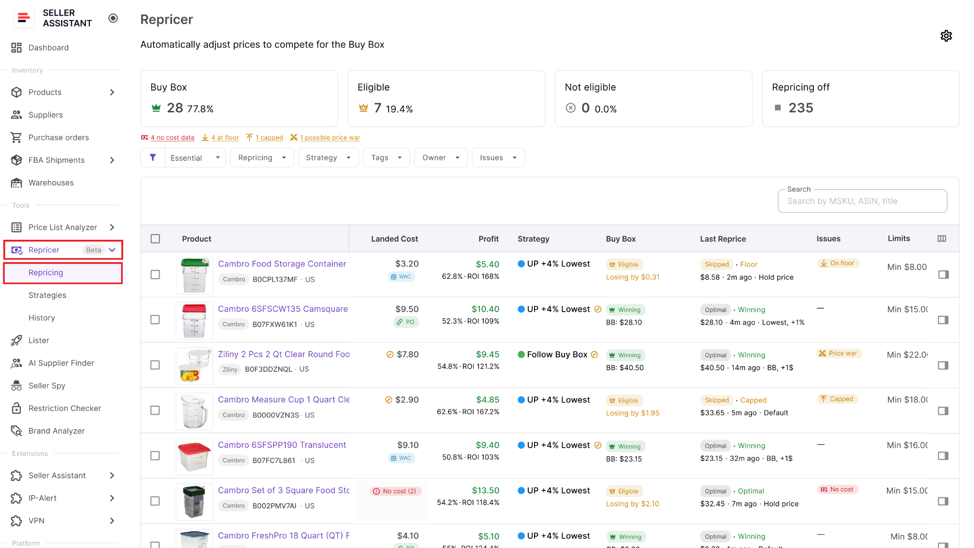Select checkbox for Cambro 6SFSCW135 Camsquare
The height and width of the screenshot is (548, 974).
[x=155, y=320]
